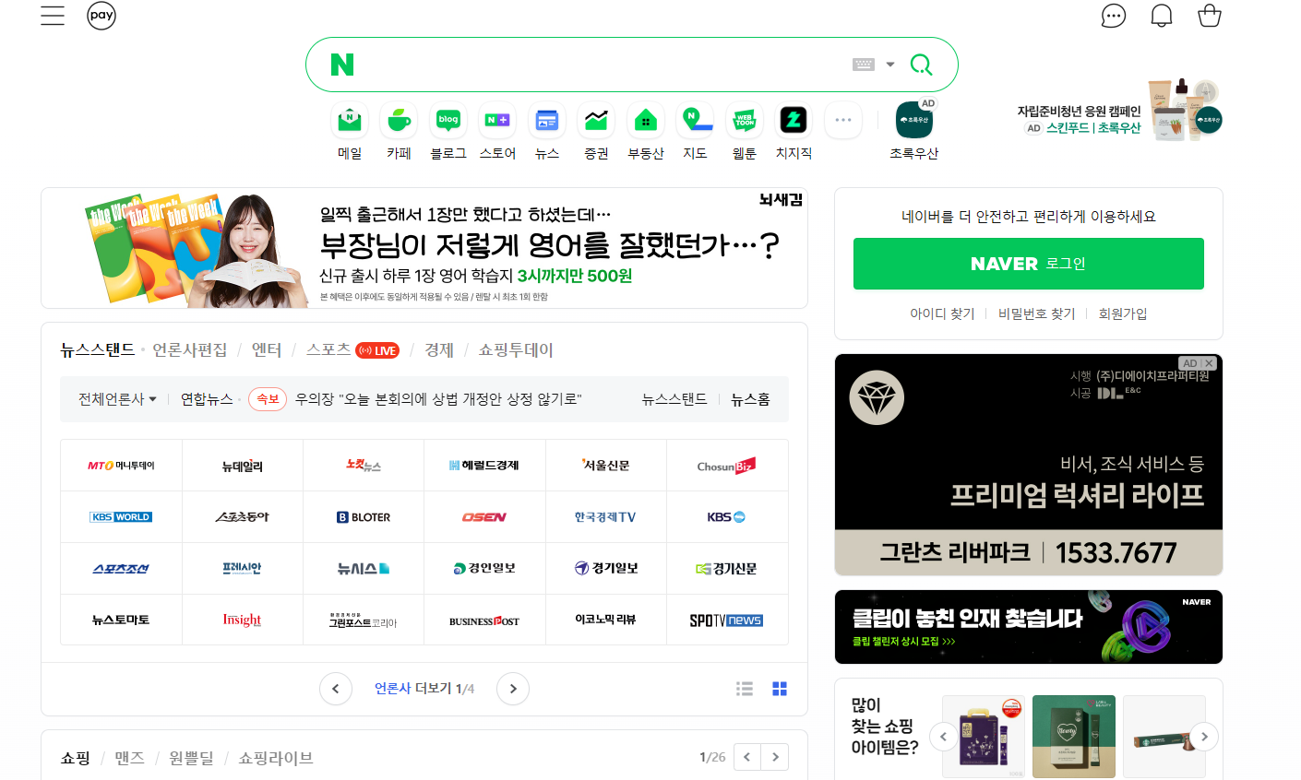Go to previous press page arrow
This screenshot has width=1301, height=780.
pyautogui.click(x=336, y=689)
